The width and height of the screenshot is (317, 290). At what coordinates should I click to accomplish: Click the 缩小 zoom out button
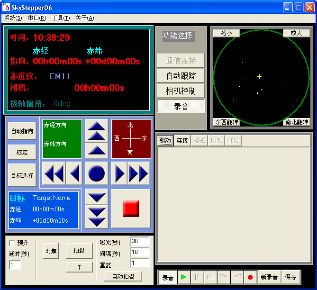[x=226, y=33]
